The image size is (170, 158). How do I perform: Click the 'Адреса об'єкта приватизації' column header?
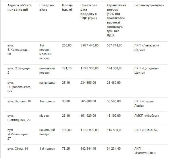point(19,7)
